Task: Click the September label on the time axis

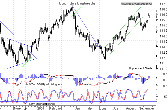Action: 146,109
